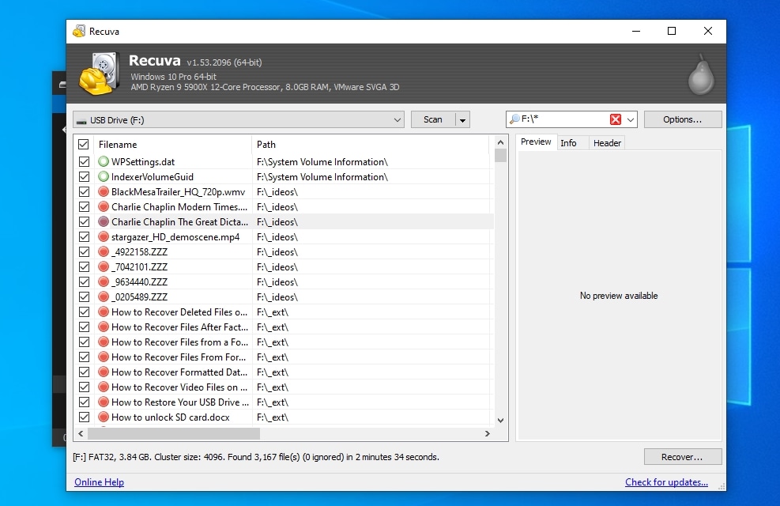Click red status icon for Charlie Chaplin Modern Times
Image resolution: width=780 pixels, height=506 pixels.
[x=104, y=206]
